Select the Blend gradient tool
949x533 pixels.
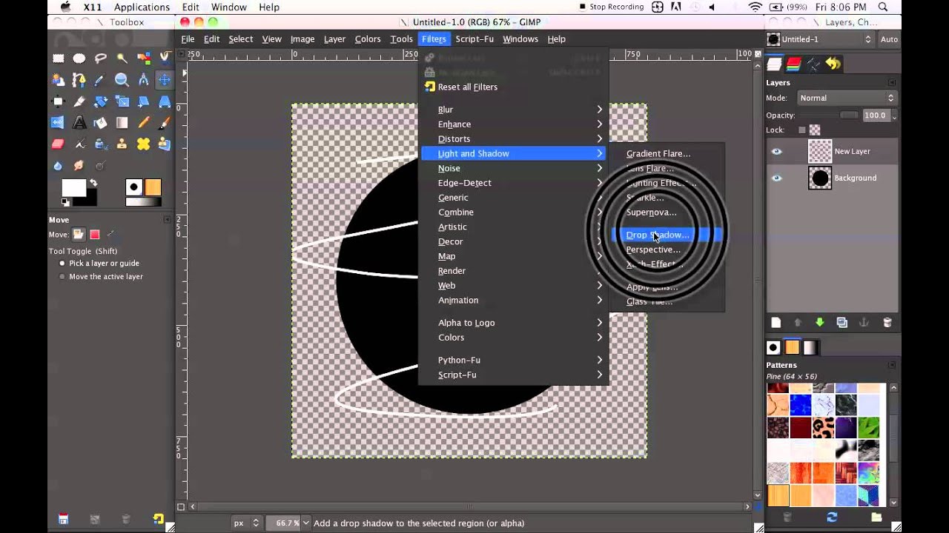click(x=122, y=123)
